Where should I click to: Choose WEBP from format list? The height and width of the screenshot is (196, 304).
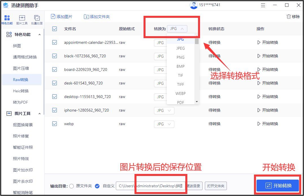181,93
